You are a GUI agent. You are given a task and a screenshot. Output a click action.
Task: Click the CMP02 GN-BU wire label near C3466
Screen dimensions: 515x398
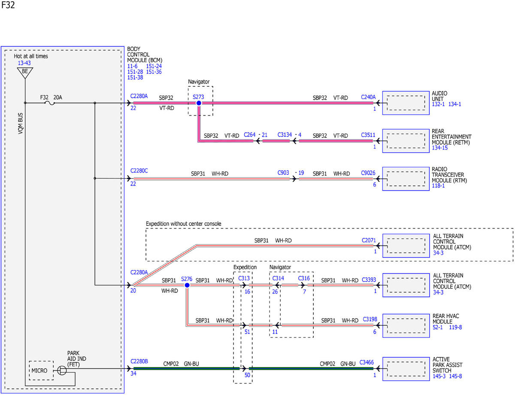pyautogui.click(x=337, y=364)
